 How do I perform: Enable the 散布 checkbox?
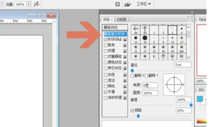(105, 45)
